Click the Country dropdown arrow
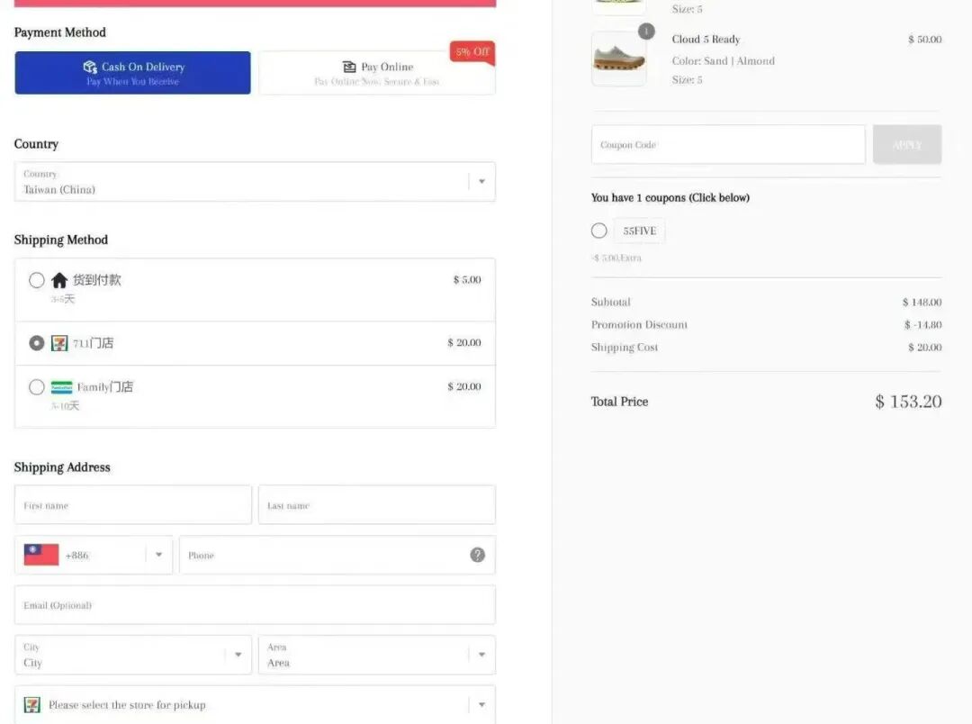This screenshot has height=724, width=972. pyautogui.click(x=481, y=182)
